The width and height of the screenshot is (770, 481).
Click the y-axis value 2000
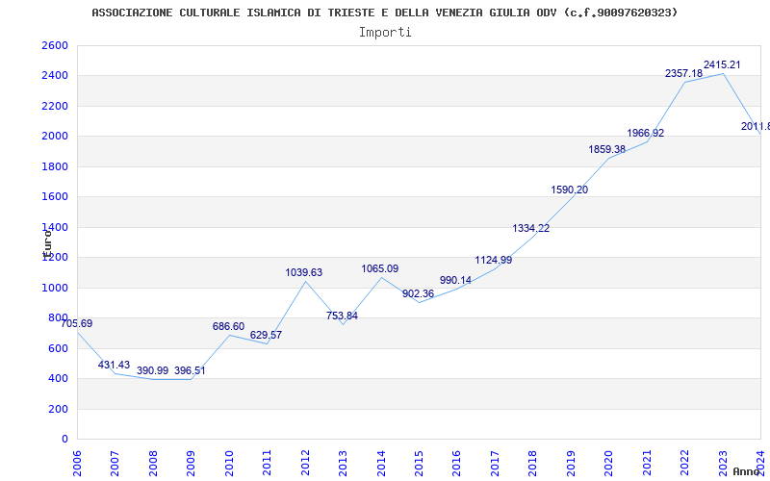click(55, 136)
